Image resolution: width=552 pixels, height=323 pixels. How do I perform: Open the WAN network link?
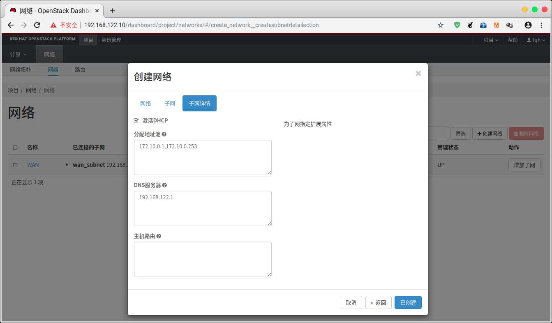coord(33,165)
